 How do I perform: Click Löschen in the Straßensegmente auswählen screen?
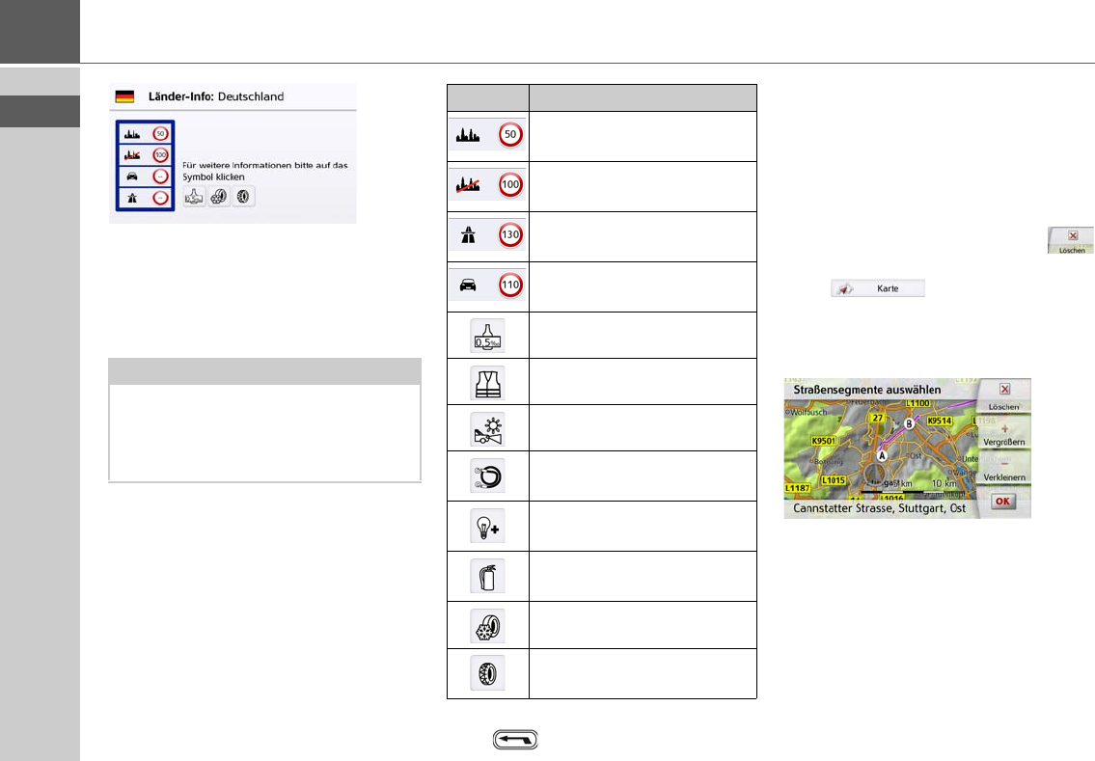[1003, 396]
